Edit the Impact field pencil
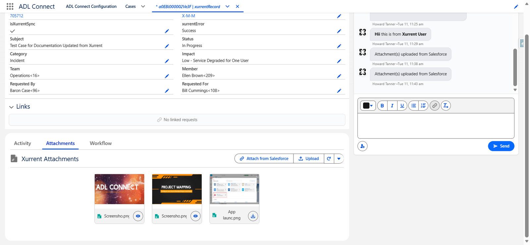The image size is (530, 245). pos(339,61)
